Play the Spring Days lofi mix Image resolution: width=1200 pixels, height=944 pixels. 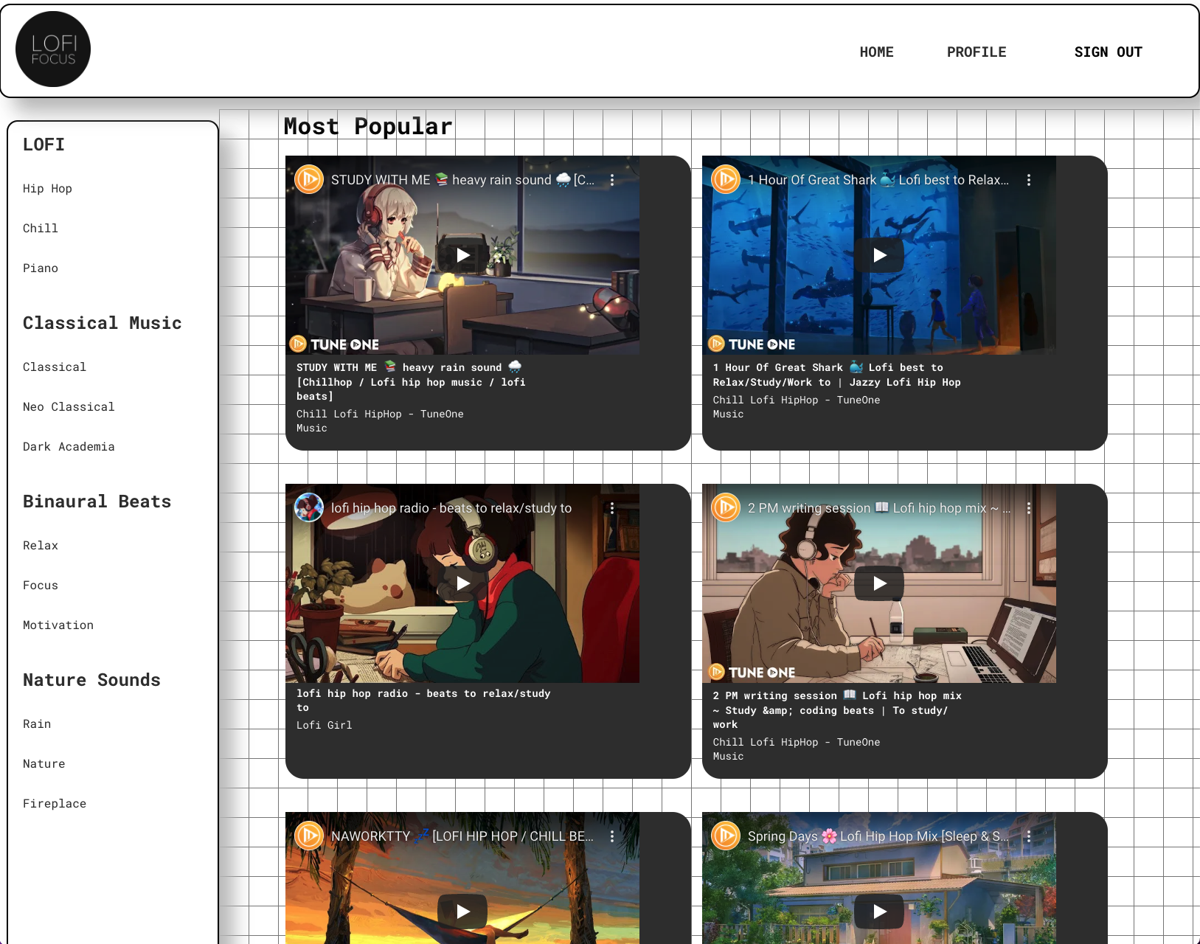click(879, 912)
